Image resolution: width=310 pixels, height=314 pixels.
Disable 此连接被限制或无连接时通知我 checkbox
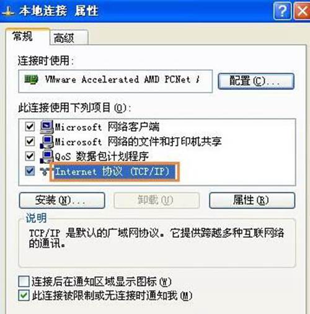point(24,295)
